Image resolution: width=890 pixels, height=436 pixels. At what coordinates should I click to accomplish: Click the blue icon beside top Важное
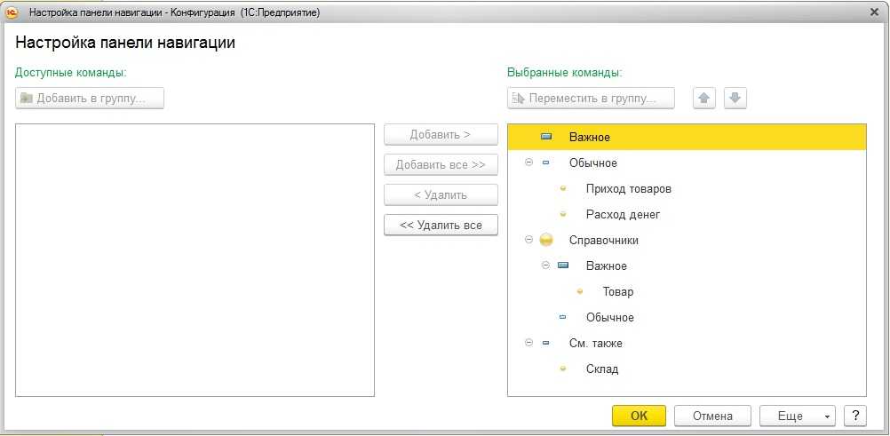coord(546,138)
